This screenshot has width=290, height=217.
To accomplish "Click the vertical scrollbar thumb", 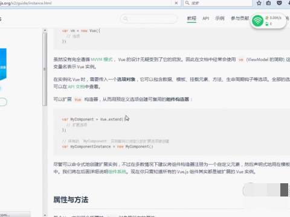I will 45,69.
